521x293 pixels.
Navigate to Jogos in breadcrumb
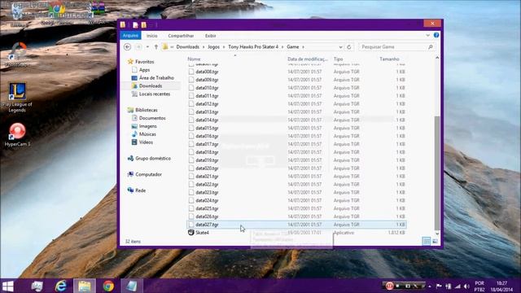point(213,47)
